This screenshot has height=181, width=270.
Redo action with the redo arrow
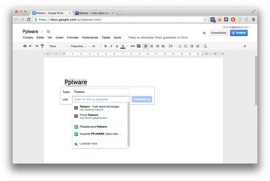pos(37,46)
